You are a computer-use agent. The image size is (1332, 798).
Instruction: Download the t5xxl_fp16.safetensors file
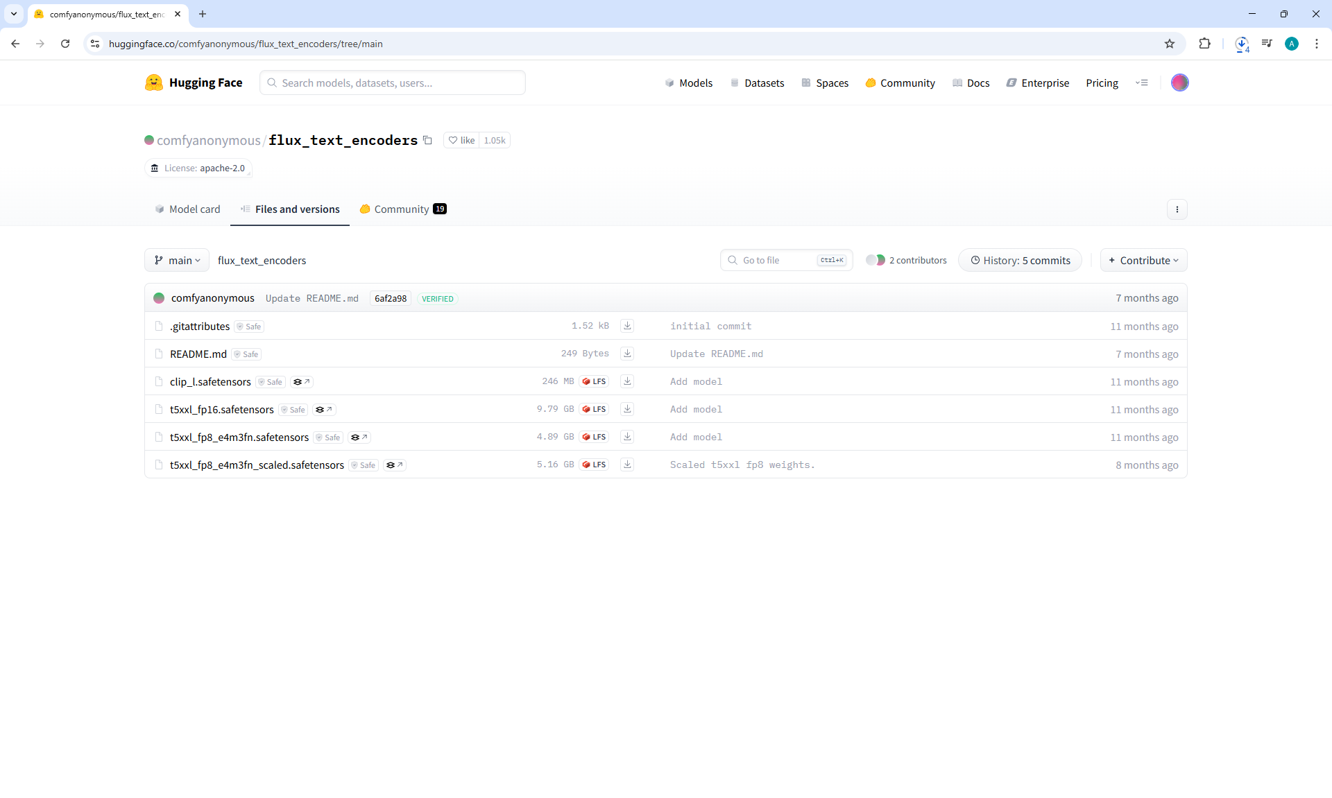[x=627, y=409]
